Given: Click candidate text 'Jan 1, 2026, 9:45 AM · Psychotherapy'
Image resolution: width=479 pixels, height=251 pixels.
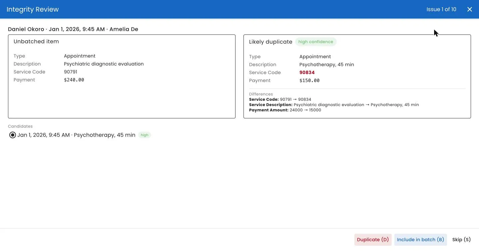Looking at the screenshot, I should (x=76, y=135).
